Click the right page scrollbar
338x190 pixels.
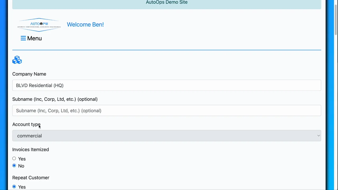[x=336, y=18]
